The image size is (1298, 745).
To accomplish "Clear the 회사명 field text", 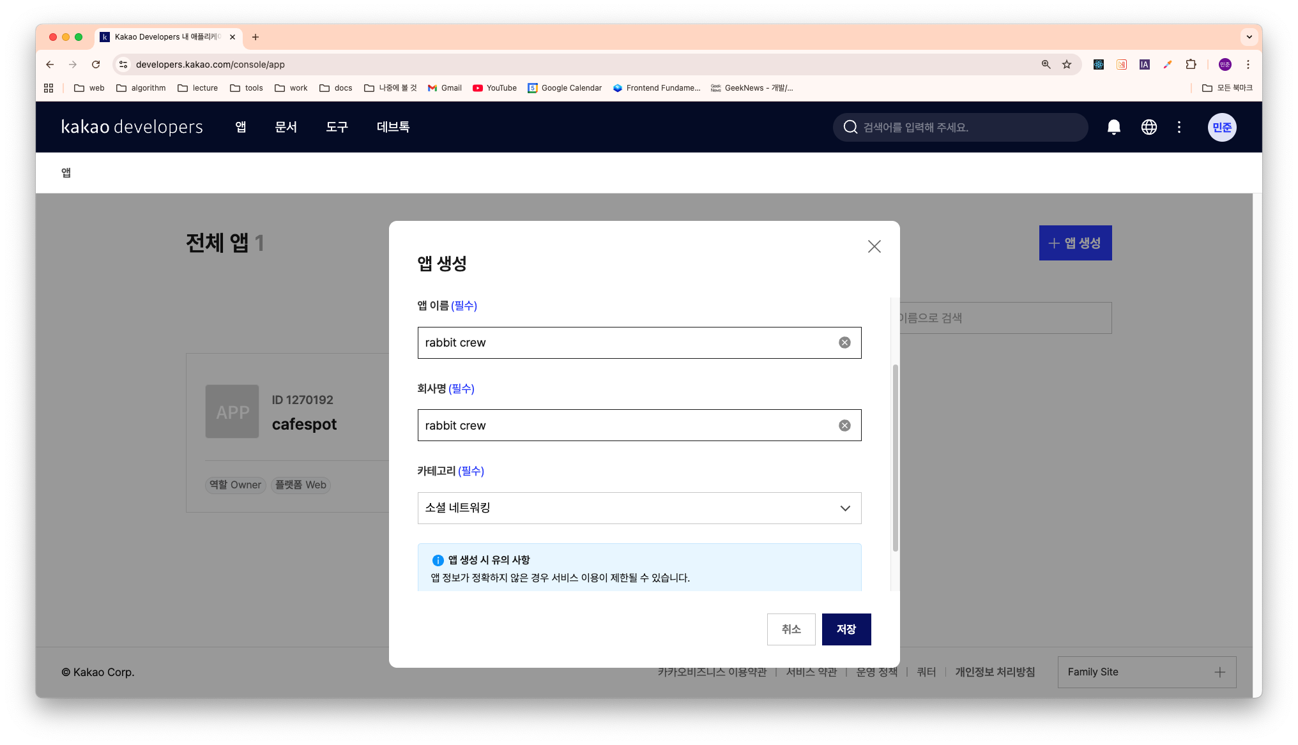I will click(x=844, y=426).
